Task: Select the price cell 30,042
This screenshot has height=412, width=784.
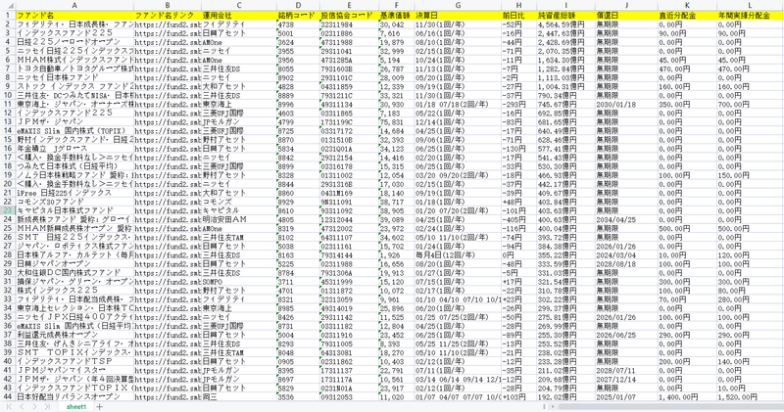Action: click(396, 23)
